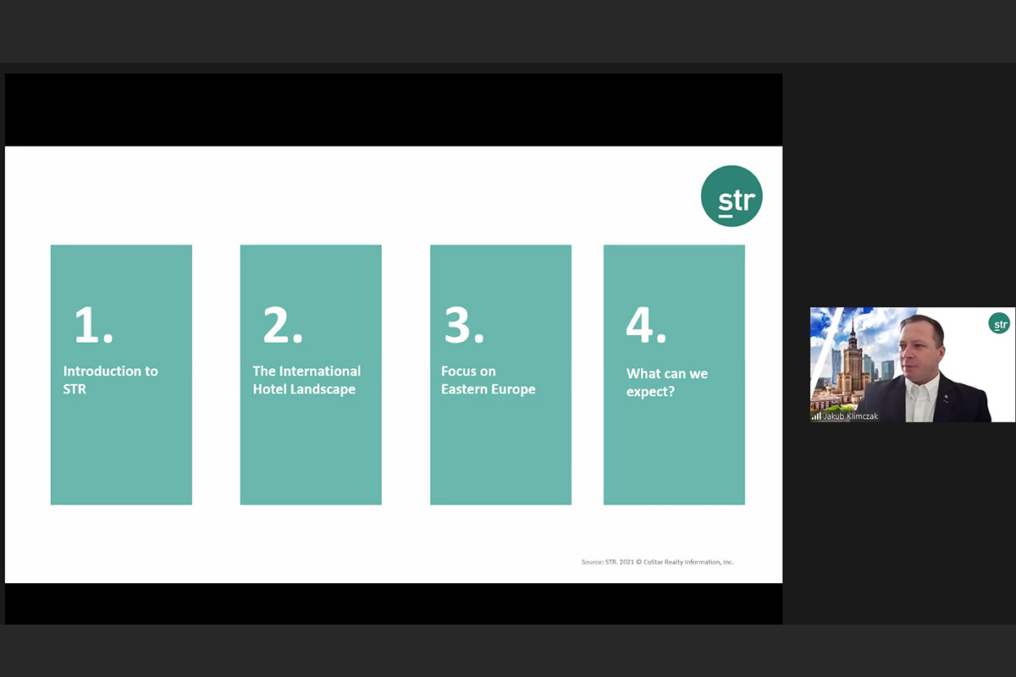Click the 'What can we expect?' text
1016x677 pixels.
pyautogui.click(x=667, y=383)
